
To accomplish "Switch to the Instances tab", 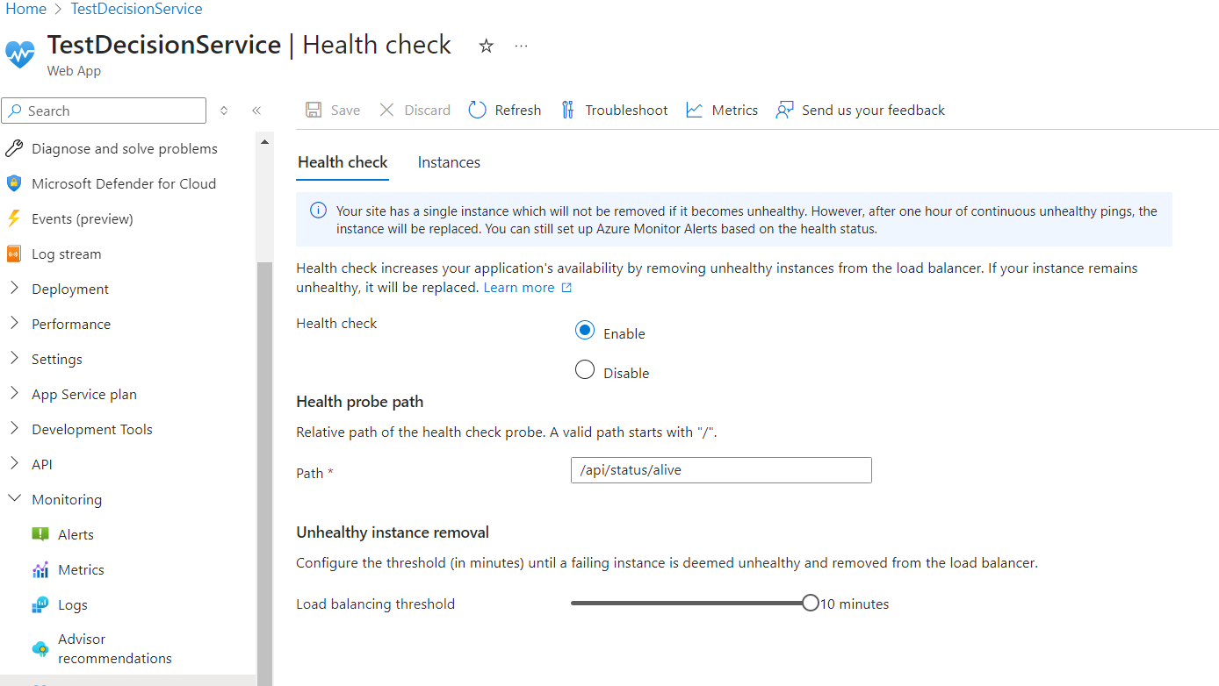I will coord(449,162).
